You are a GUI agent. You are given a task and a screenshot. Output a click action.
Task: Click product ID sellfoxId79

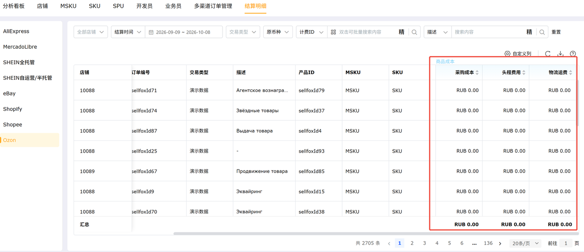tap(312, 90)
